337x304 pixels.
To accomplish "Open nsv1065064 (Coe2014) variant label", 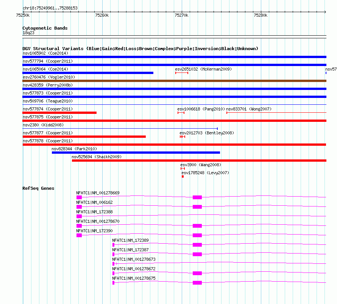I will pyautogui.click(x=45, y=69).
